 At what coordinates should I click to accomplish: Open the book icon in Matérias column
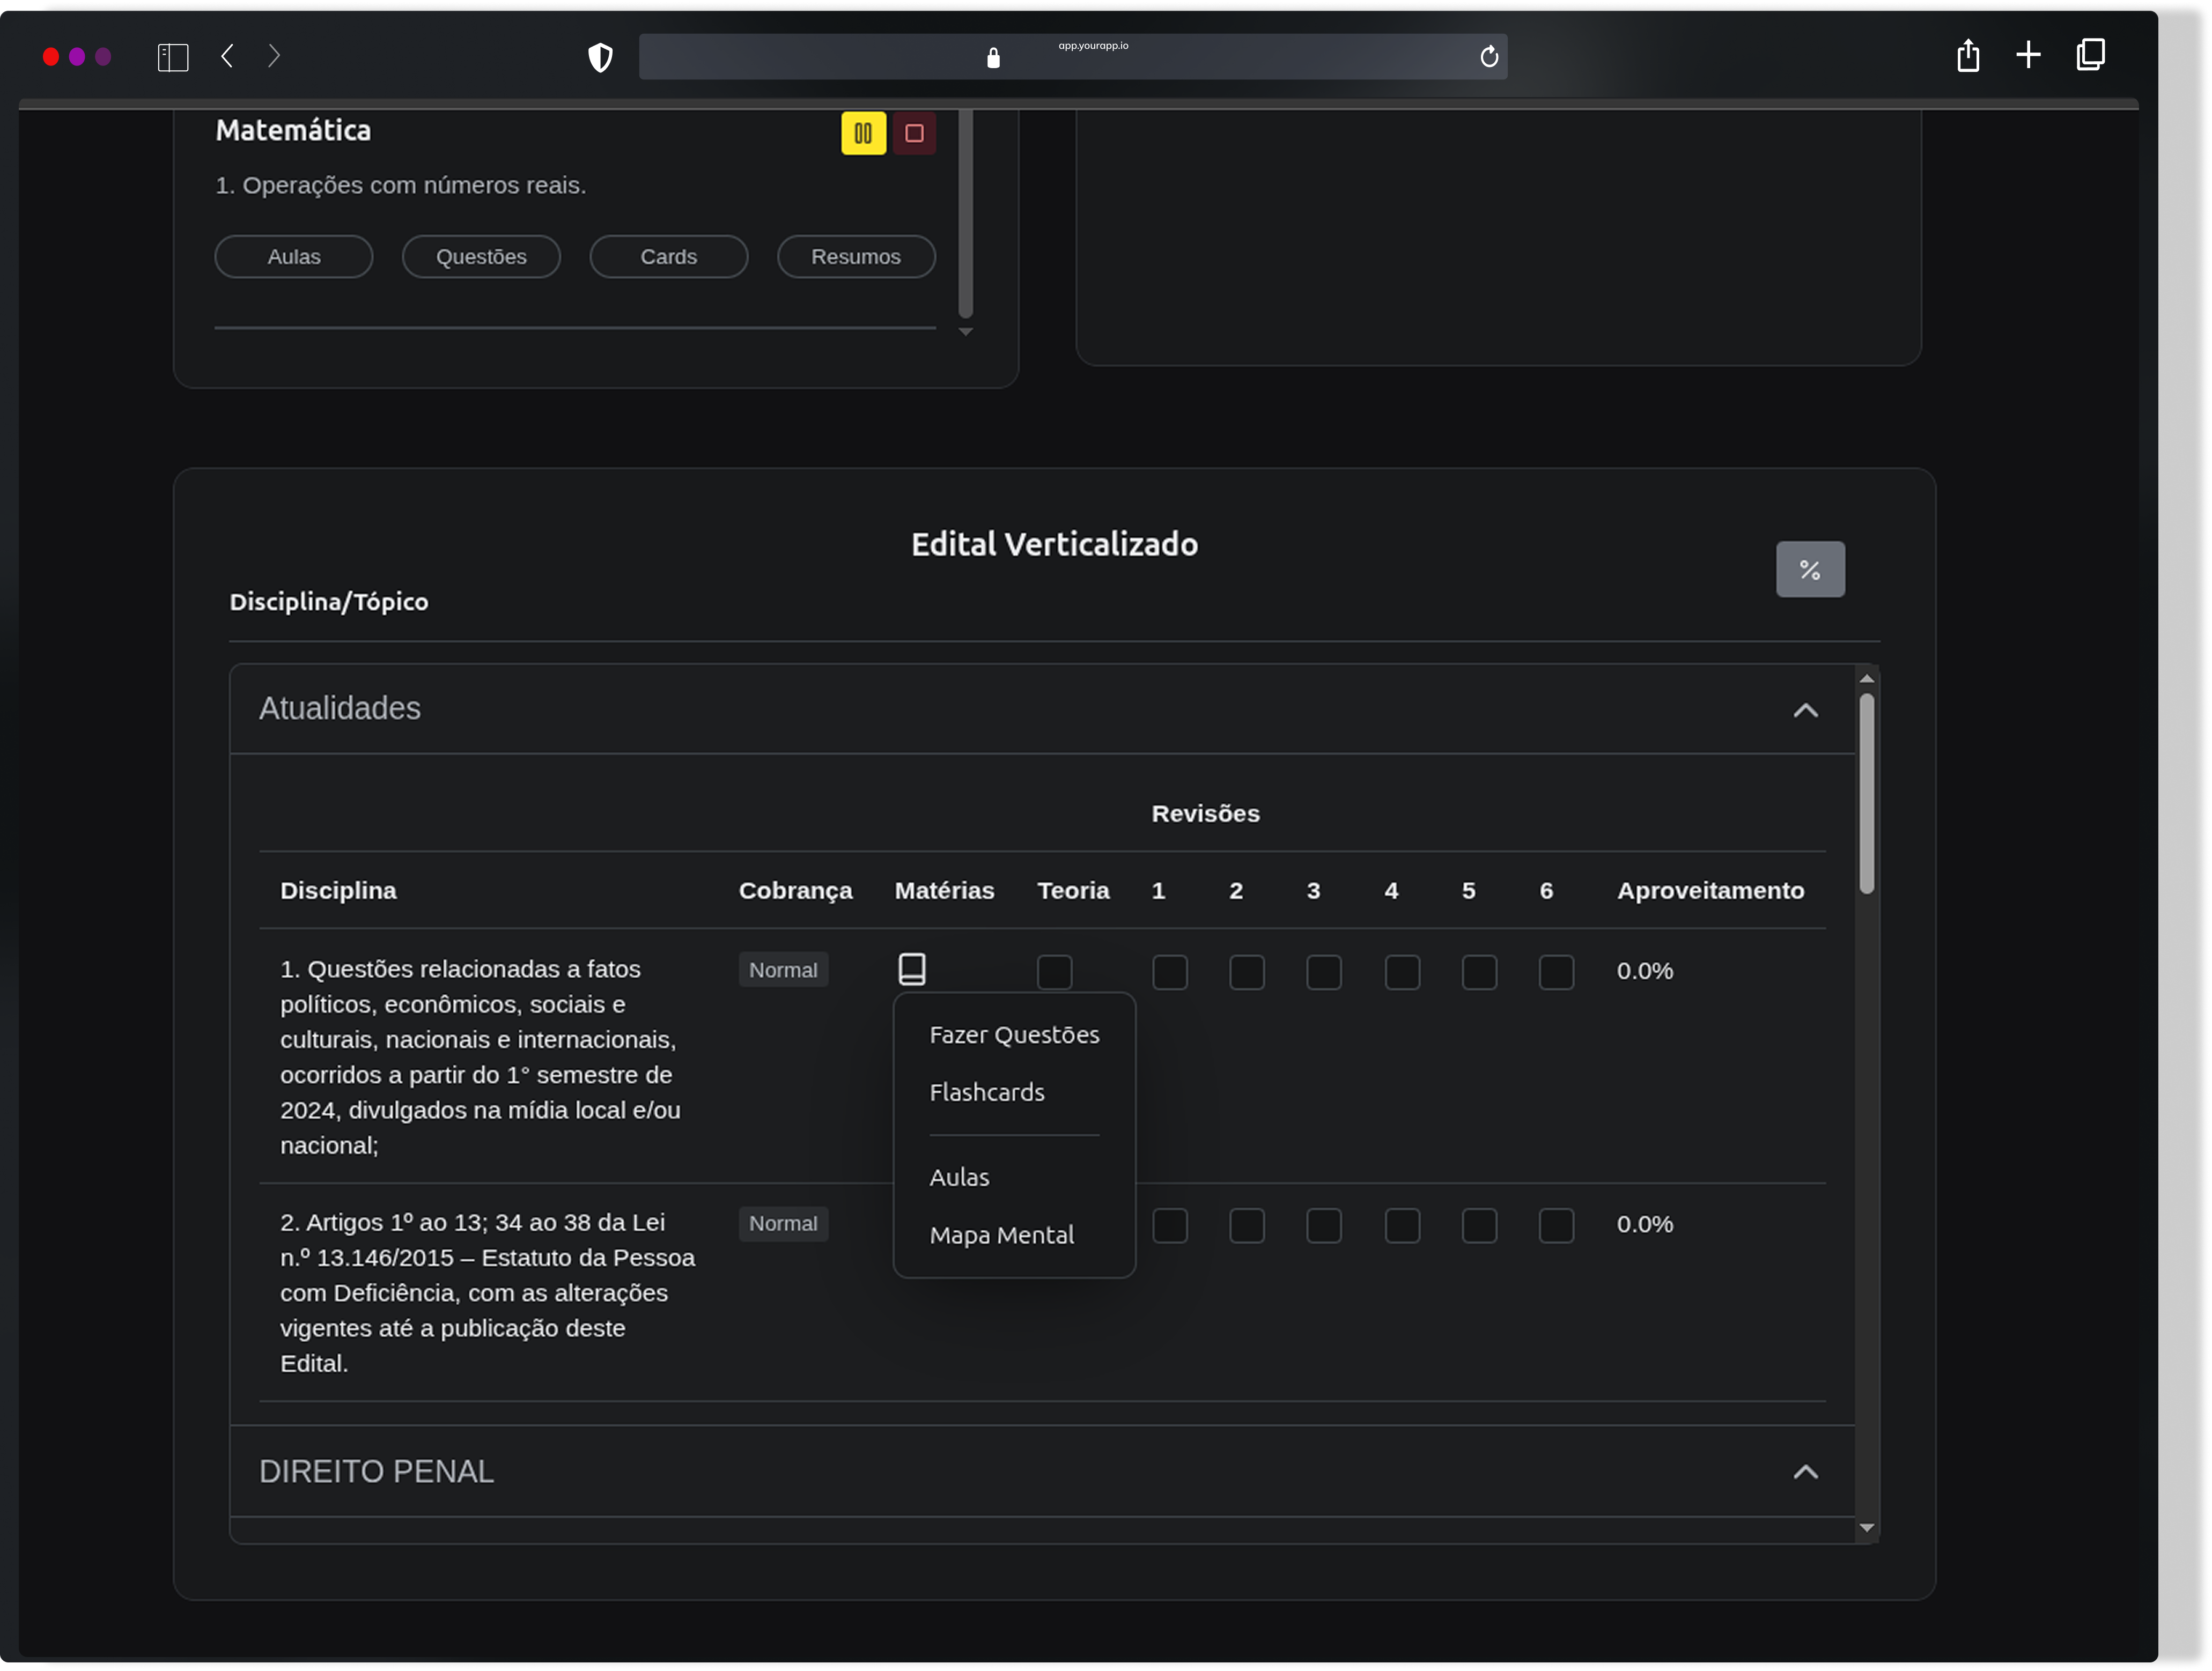[912, 969]
